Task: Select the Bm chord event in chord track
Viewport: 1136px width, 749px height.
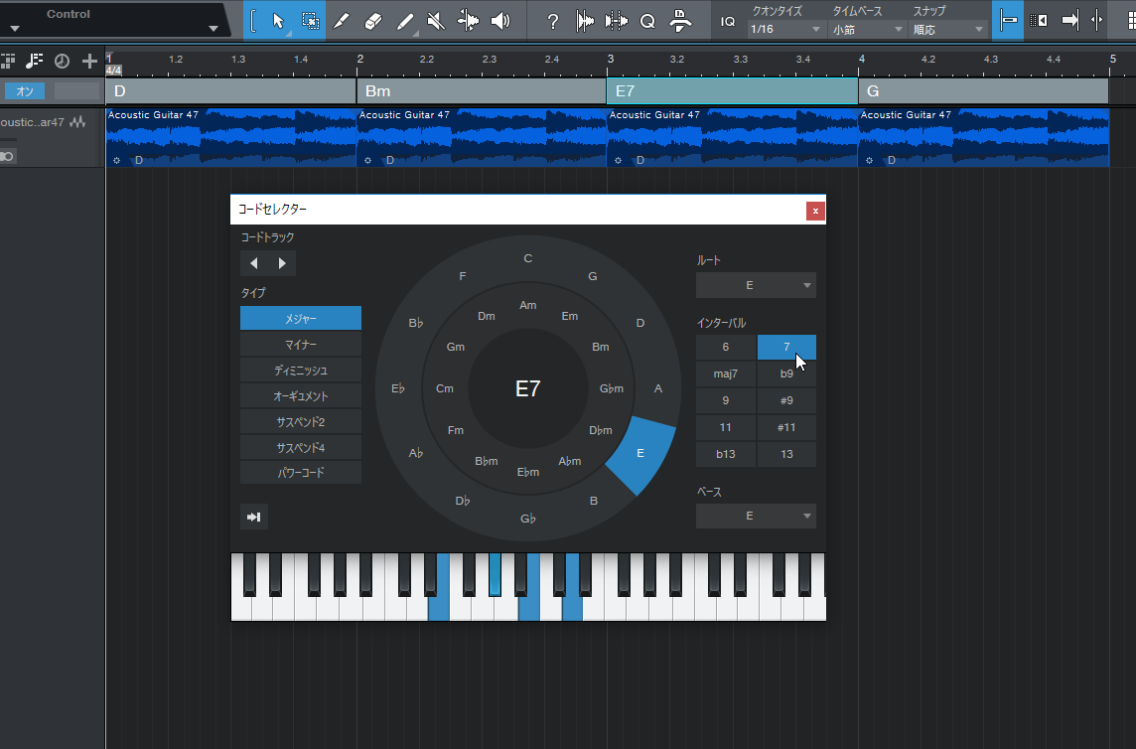Action: [481, 91]
